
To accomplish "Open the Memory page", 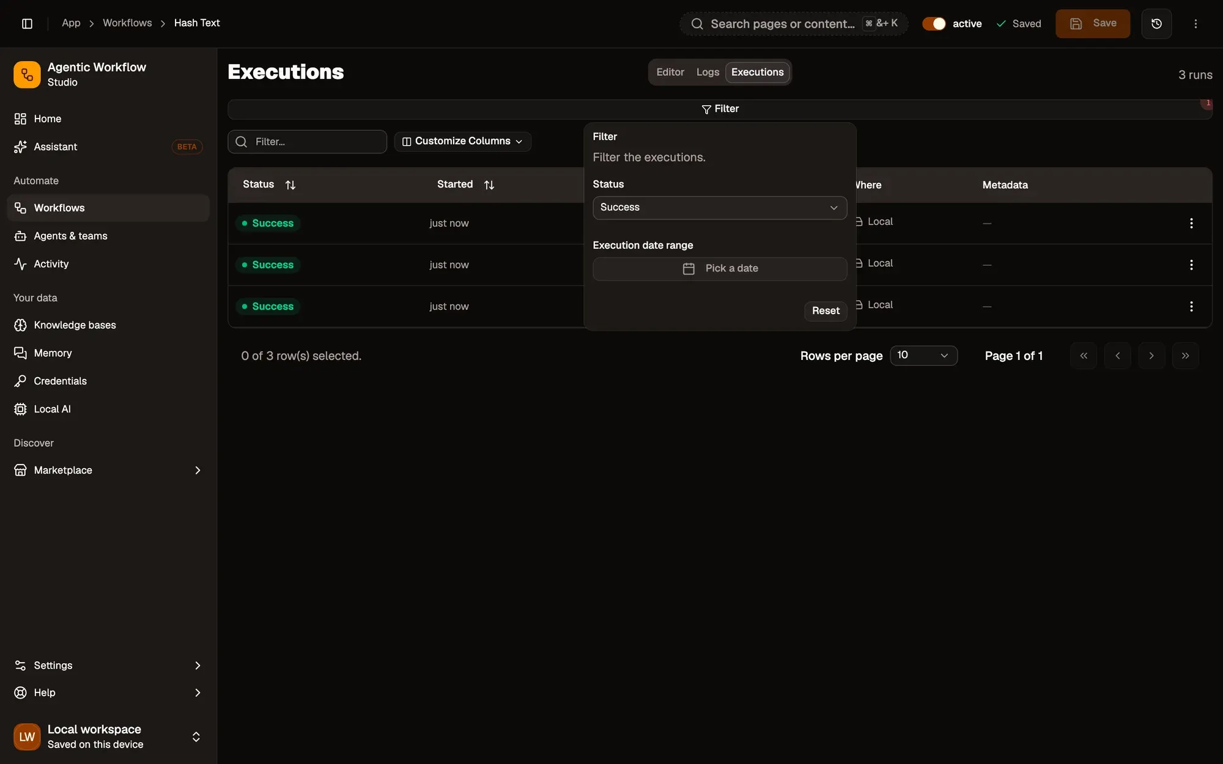I will pyautogui.click(x=108, y=353).
